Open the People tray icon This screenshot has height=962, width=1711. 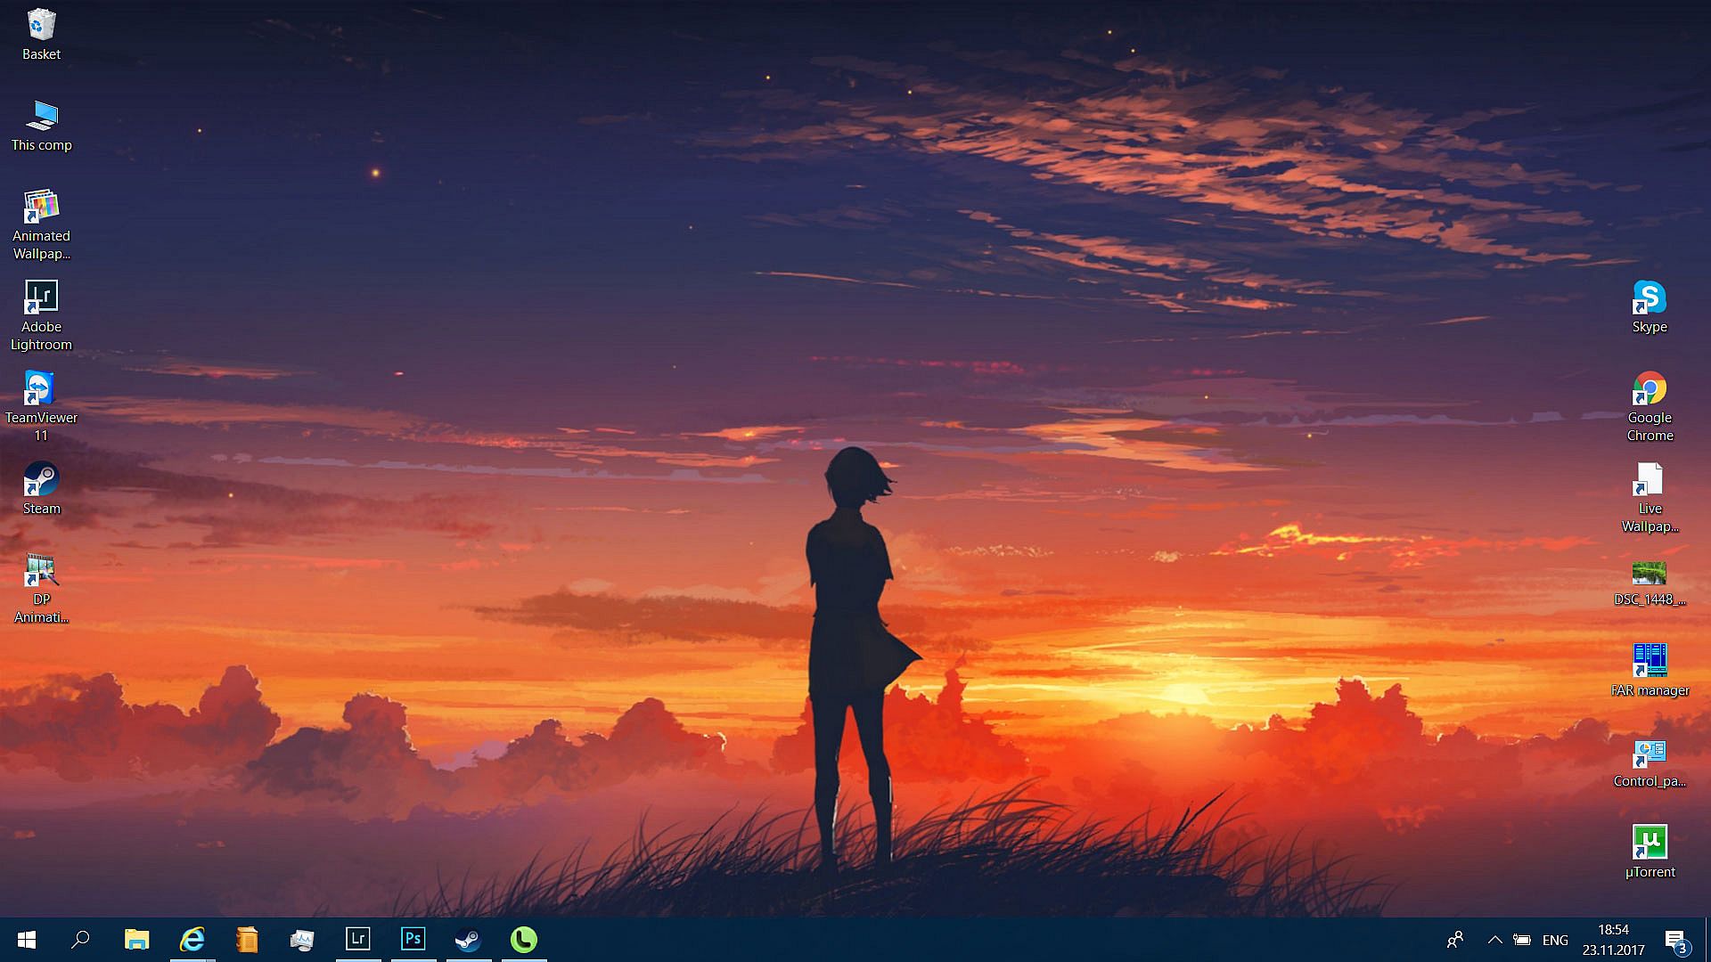click(1455, 940)
